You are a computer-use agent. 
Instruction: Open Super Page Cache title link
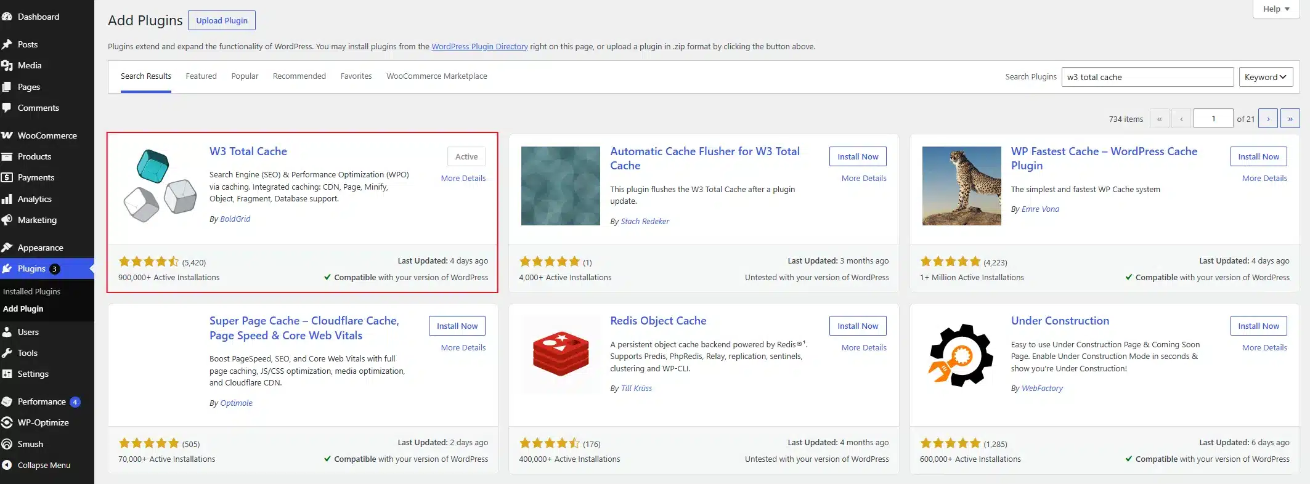coord(304,328)
